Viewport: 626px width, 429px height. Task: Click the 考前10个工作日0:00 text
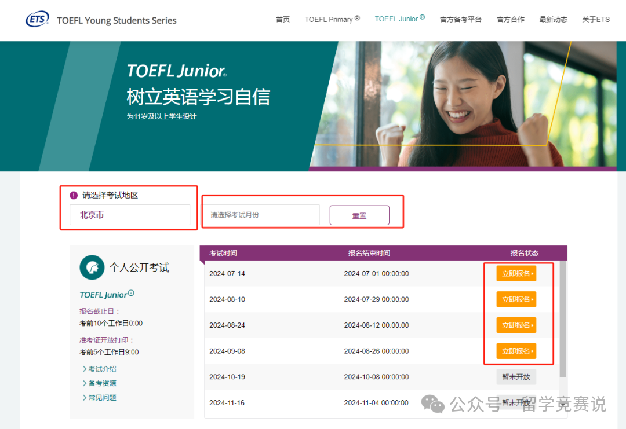111,324
